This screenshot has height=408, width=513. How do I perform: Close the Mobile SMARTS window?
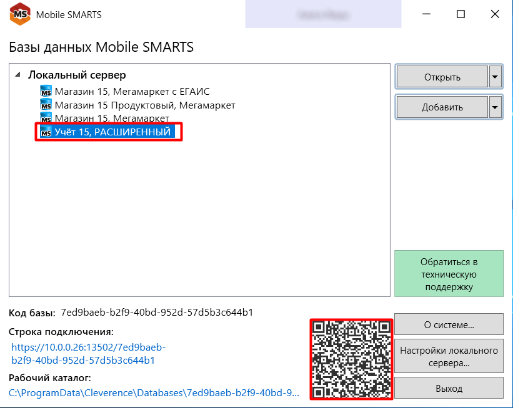pos(495,14)
